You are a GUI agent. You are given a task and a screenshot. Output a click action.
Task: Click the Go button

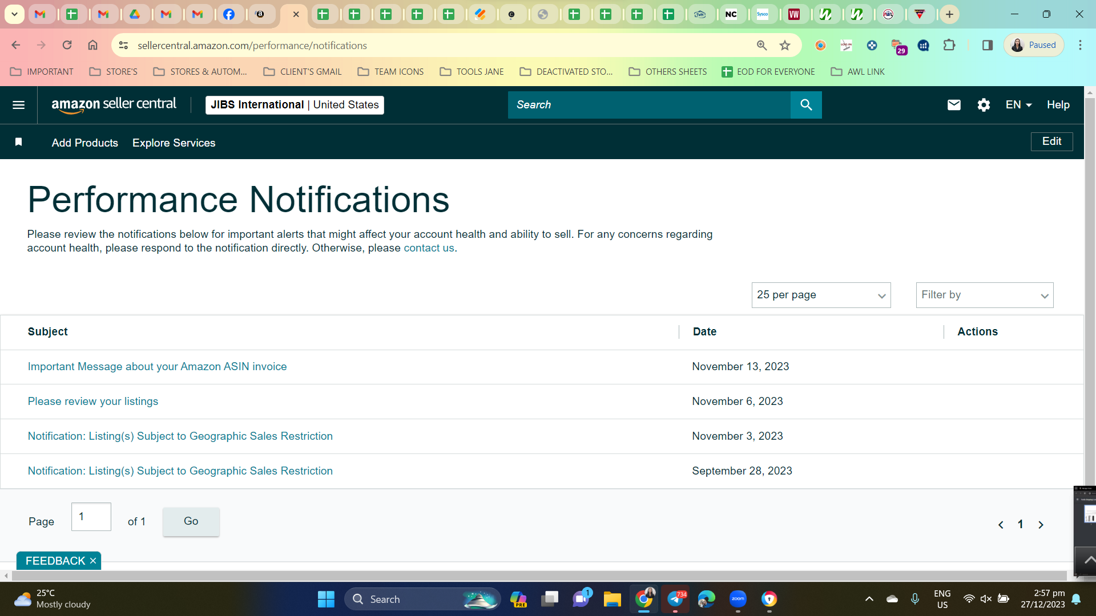click(191, 521)
